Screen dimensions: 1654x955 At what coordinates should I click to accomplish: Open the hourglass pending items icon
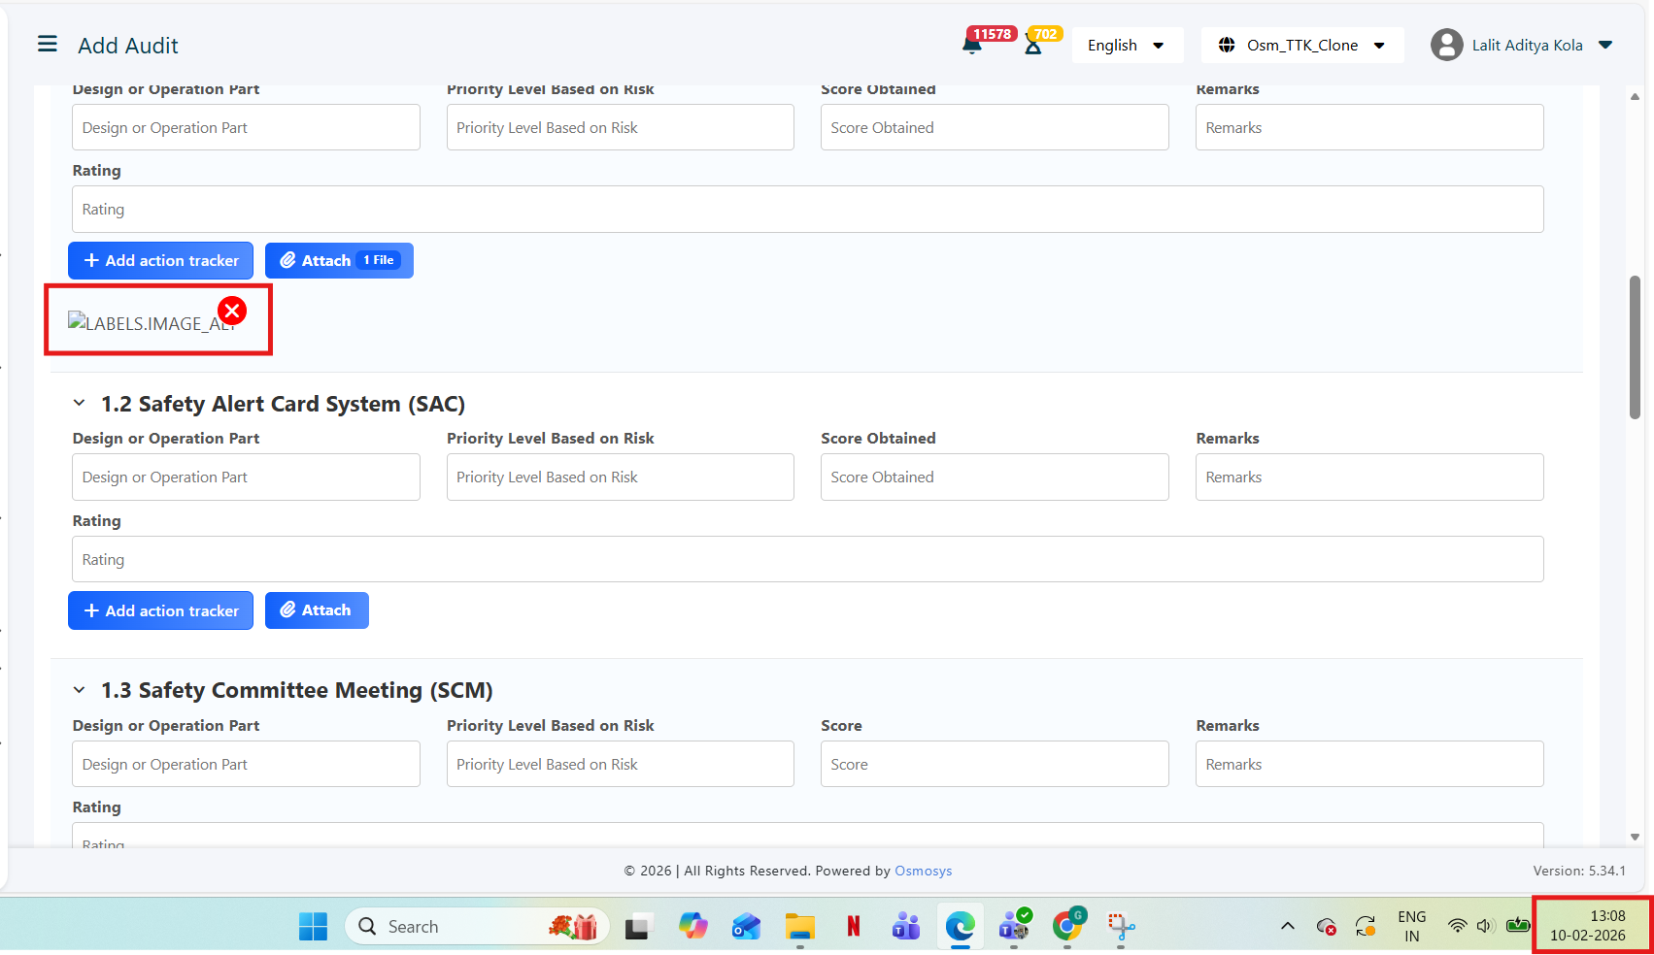click(x=1033, y=46)
